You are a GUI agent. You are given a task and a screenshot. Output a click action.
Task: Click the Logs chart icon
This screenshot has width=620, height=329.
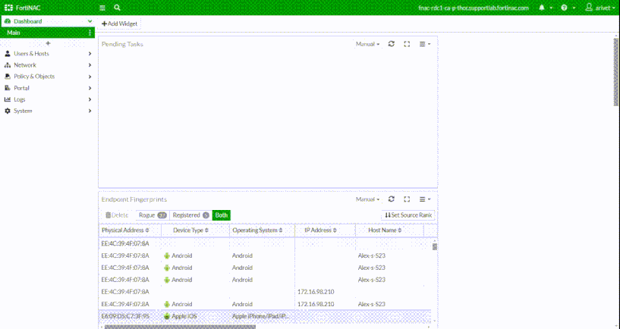(x=8, y=99)
